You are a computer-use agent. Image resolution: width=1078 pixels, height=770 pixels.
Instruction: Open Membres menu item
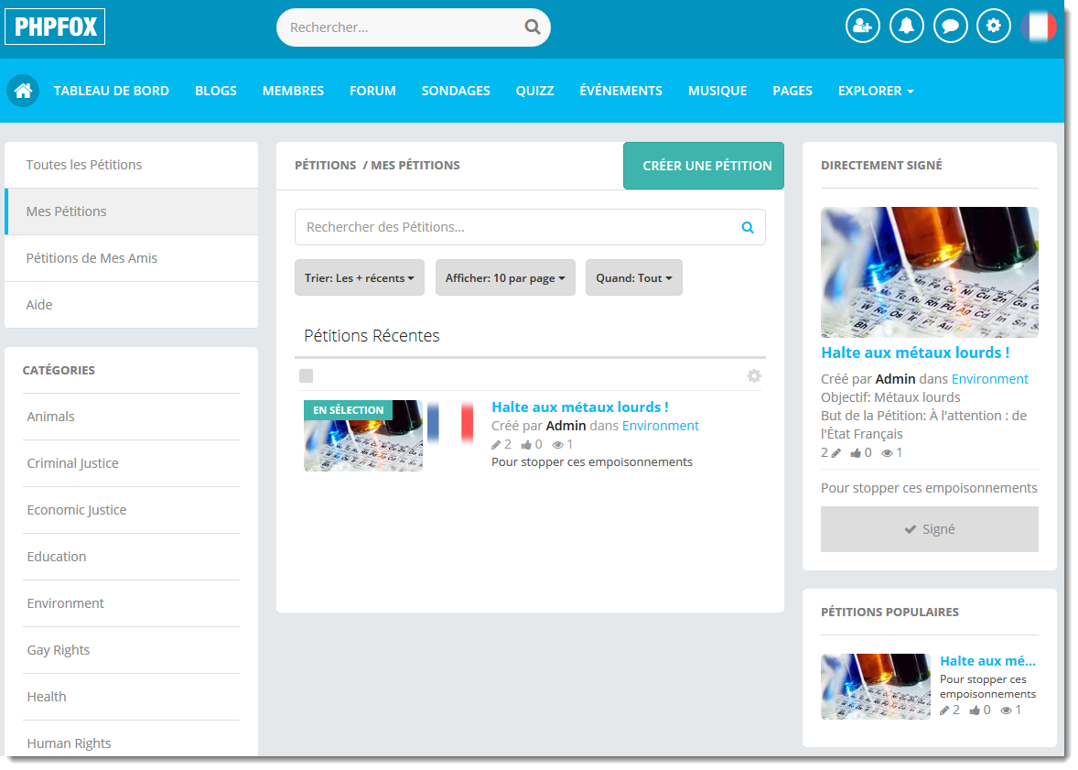coord(293,91)
